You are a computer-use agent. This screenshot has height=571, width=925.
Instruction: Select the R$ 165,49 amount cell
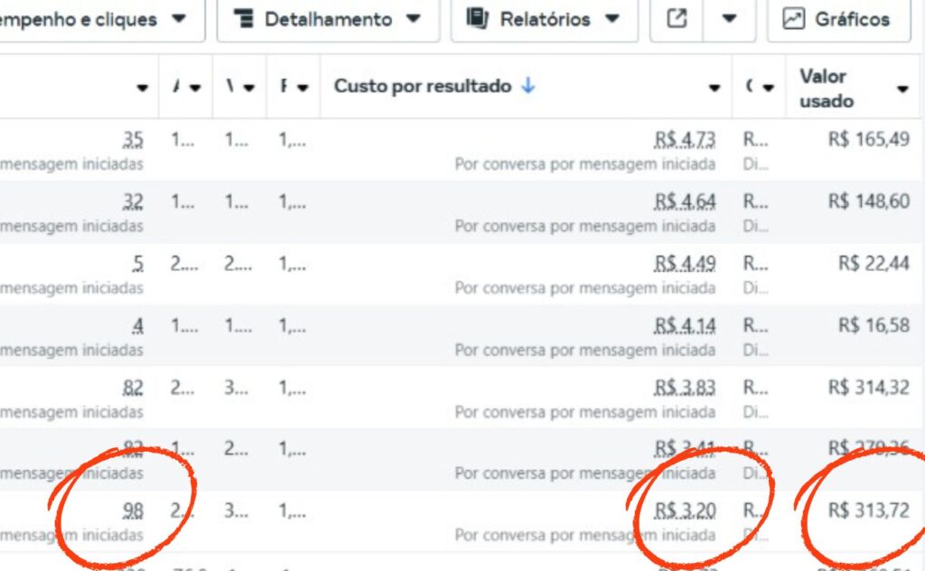(869, 140)
